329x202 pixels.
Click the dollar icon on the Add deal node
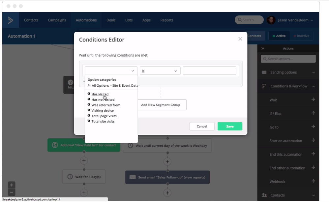click(54, 145)
